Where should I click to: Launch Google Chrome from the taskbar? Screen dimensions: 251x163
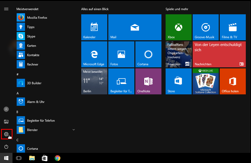[58, 158]
